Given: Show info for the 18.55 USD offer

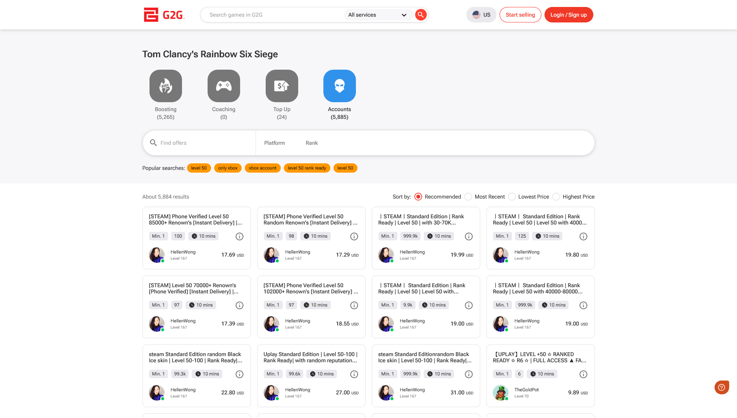Looking at the screenshot, I should coord(354,305).
